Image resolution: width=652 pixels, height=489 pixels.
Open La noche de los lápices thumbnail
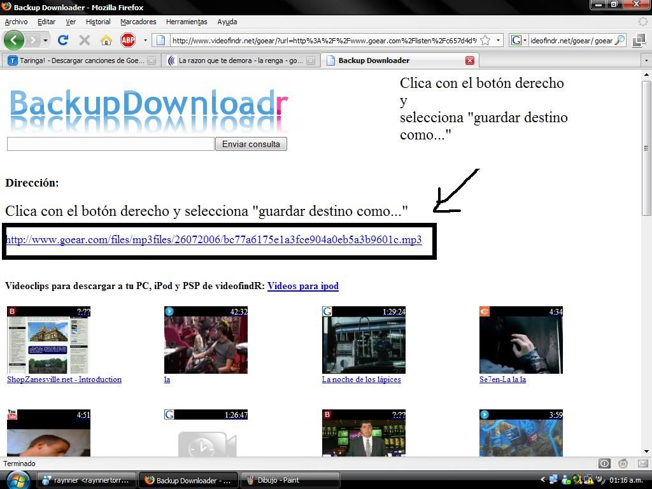[364, 340]
